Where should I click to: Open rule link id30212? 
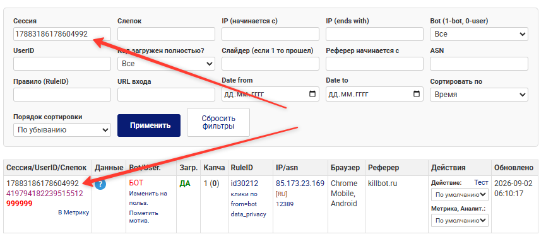click(245, 183)
